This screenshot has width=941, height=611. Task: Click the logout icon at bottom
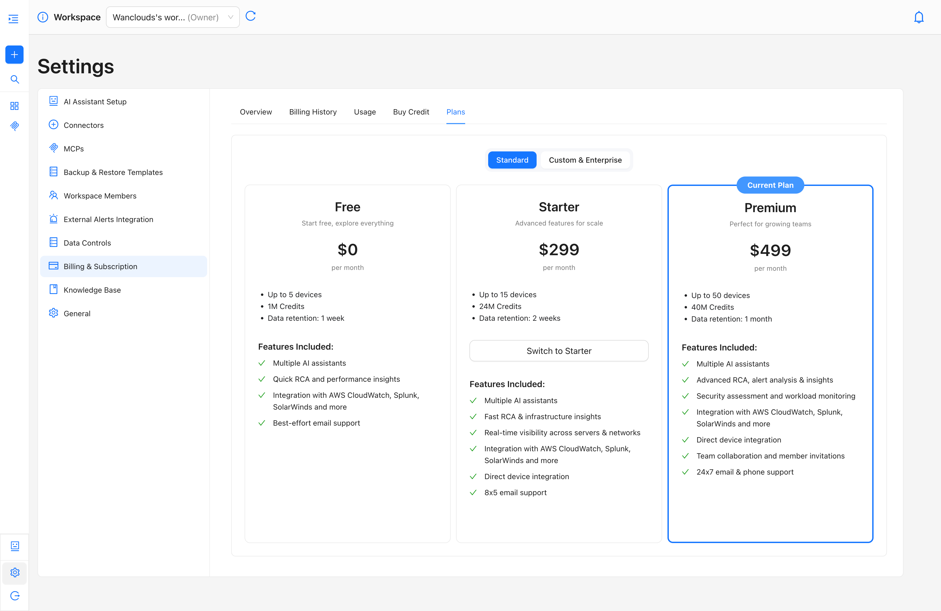(15, 595)
